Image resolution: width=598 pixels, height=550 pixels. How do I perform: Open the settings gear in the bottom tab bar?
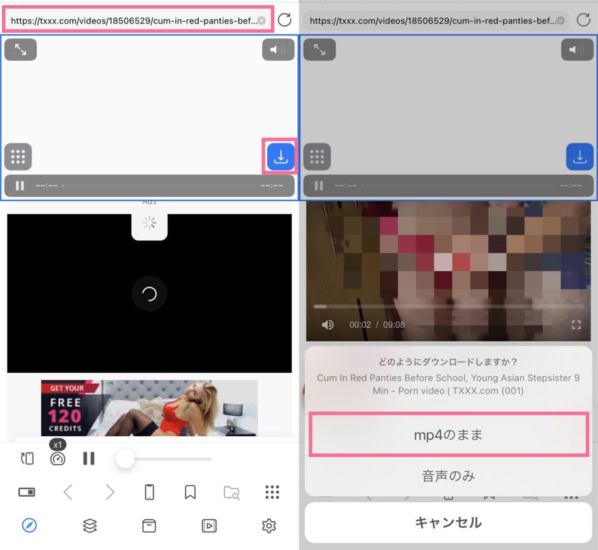(269, 526)
